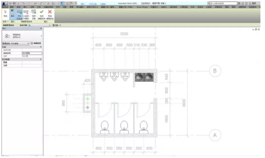The width and height of the screenshot is (265, 158).
Task: Click the Select Equipment tool
Action: tap(34, 15)
